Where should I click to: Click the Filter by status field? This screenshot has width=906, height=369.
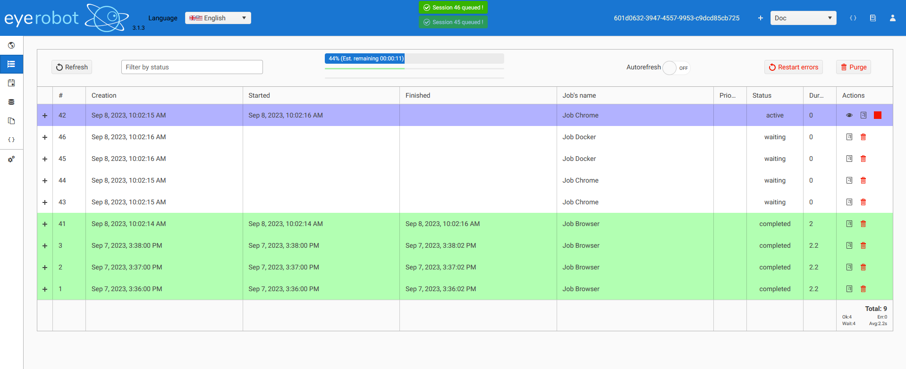(192, 67)
